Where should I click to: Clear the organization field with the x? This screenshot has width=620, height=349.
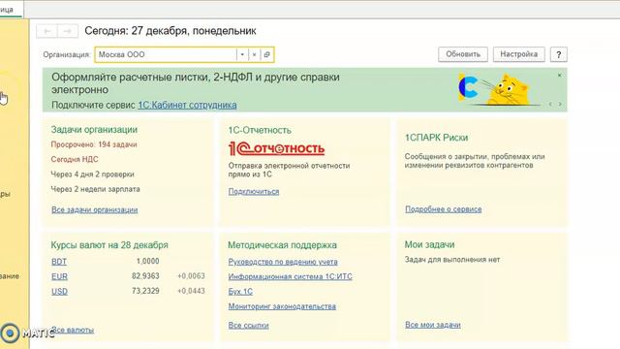[x=254, y=54]
